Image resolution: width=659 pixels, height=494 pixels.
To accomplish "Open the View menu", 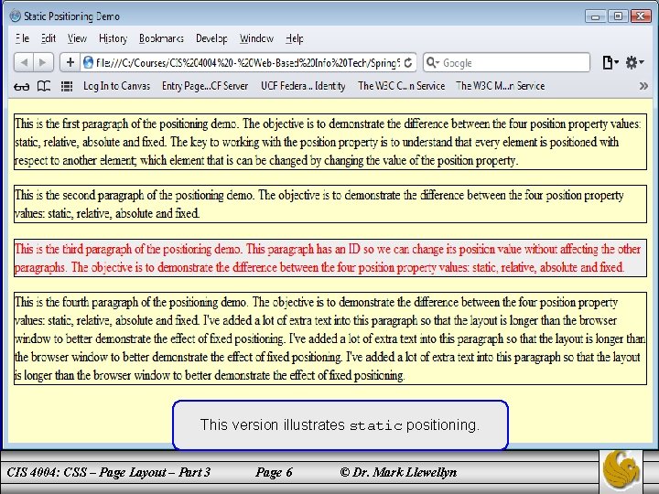I will click(77, 38).
